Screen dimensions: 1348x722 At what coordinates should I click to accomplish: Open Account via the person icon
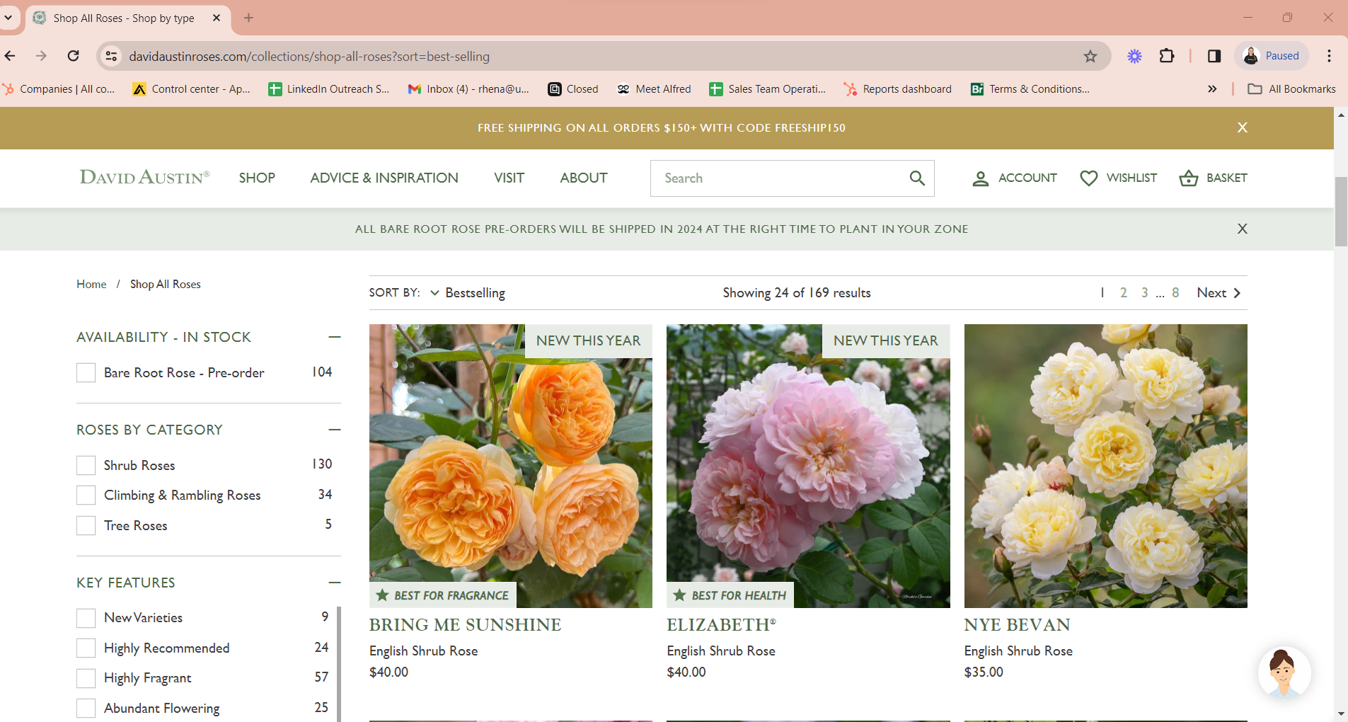click(x=981, y=178)
